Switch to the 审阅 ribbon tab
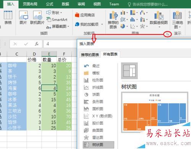The height and width of the screenshot is (149, 191). coord(81,4)
